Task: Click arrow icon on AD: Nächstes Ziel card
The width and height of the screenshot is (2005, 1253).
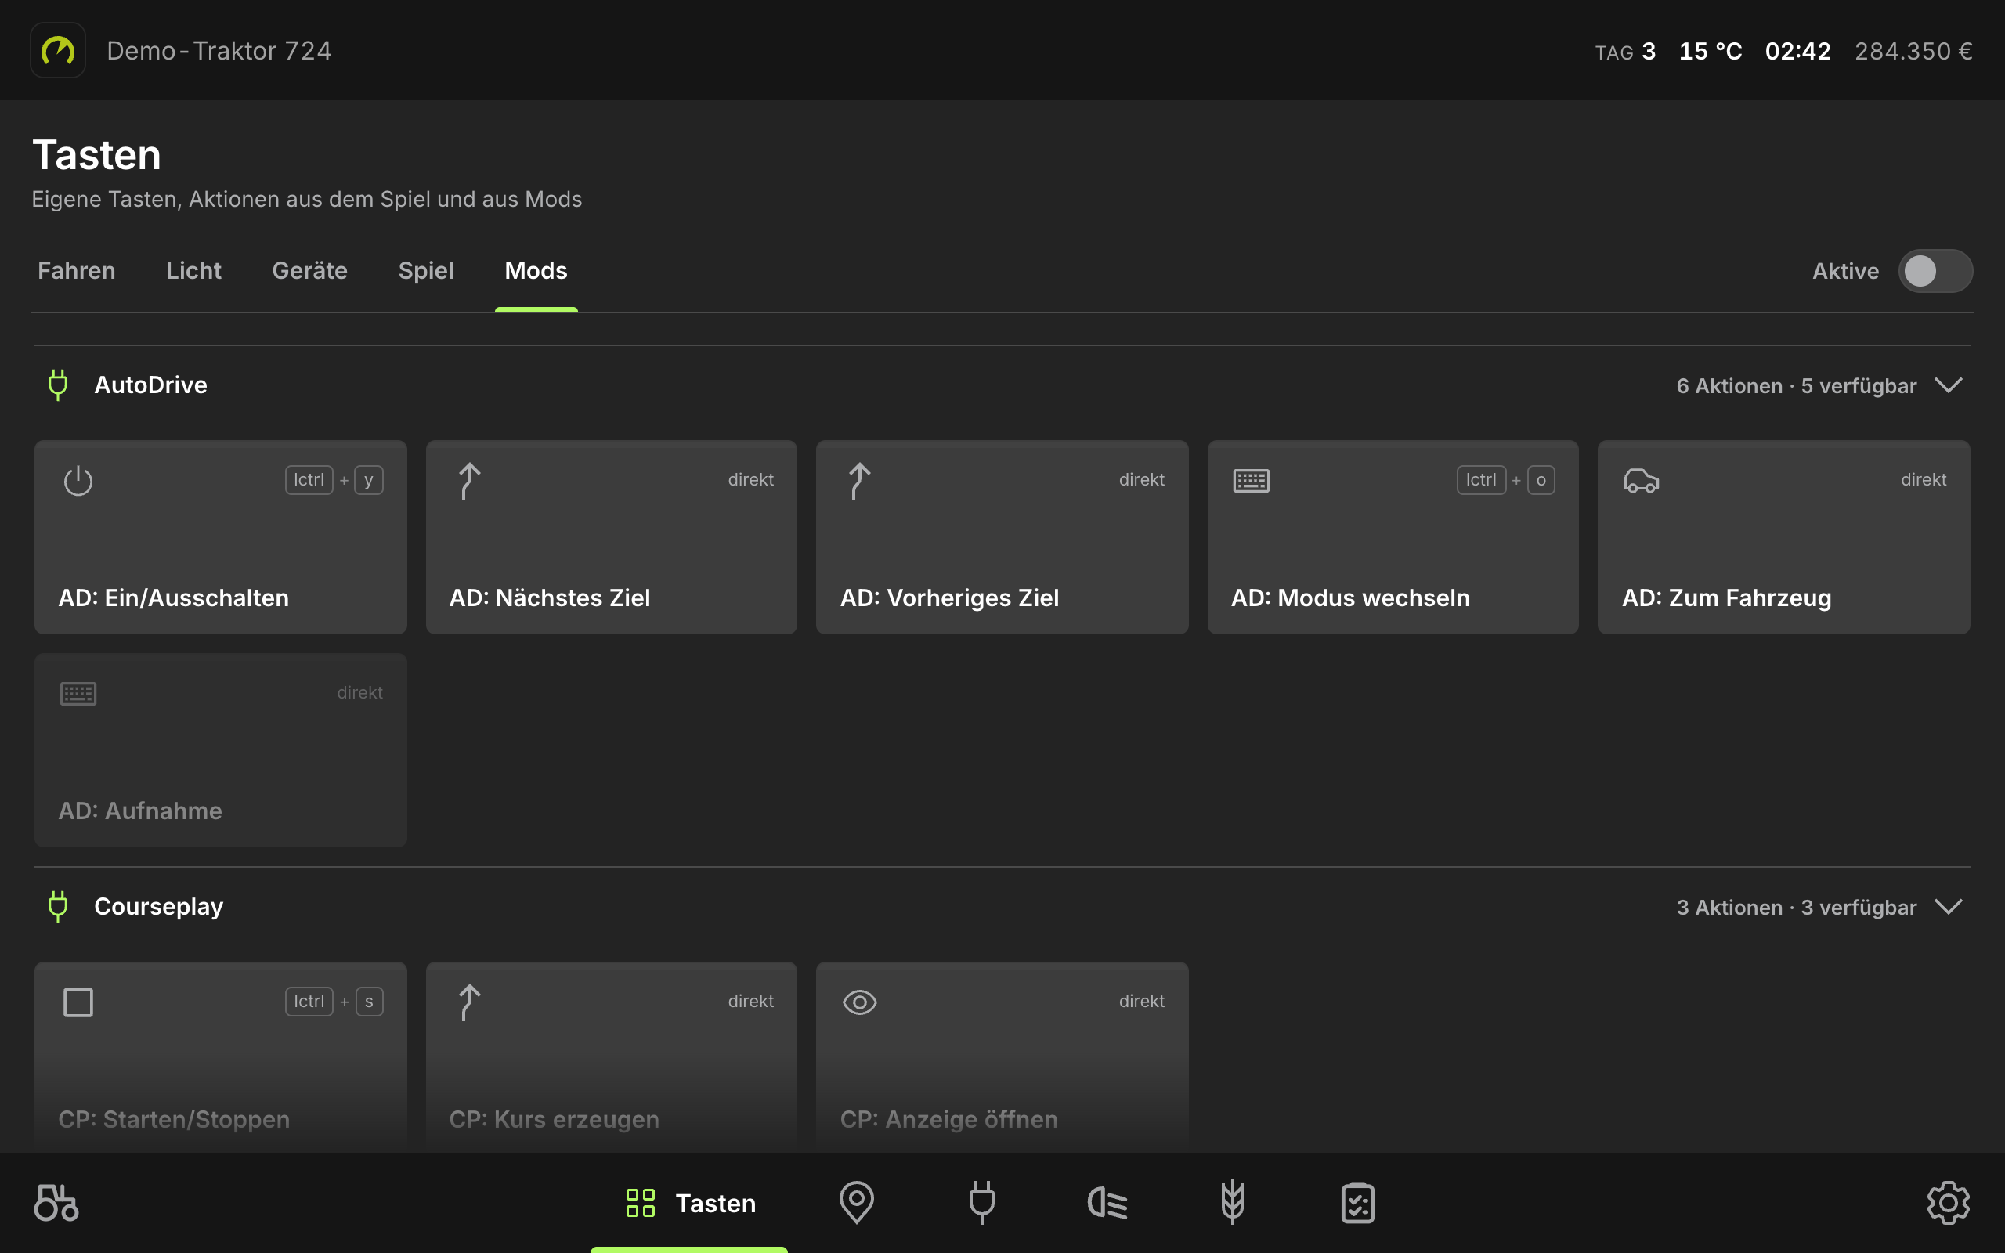Action: tap(469, 481)
